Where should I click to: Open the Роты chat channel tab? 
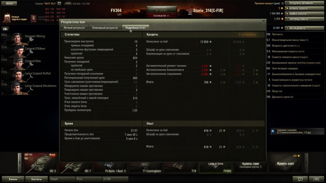point(89,179)
